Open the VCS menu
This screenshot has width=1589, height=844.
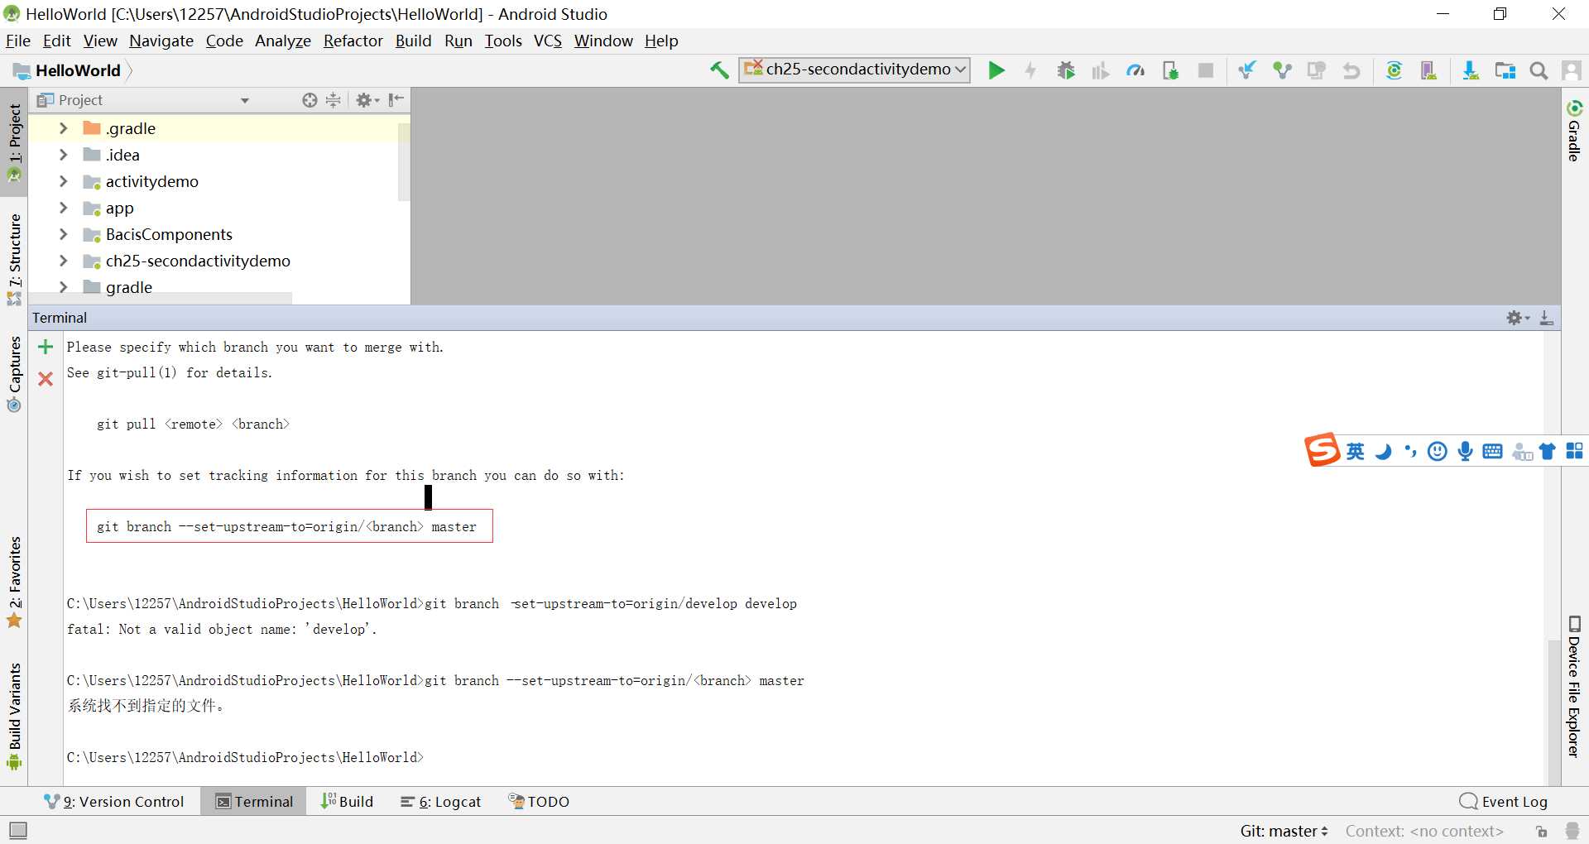[547, 41]
